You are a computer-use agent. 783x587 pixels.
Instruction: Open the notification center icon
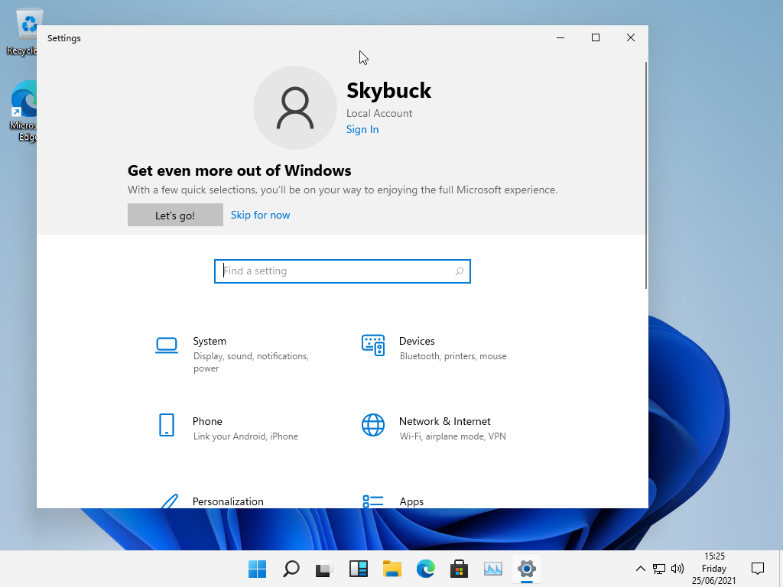click(x=758, y=569)
